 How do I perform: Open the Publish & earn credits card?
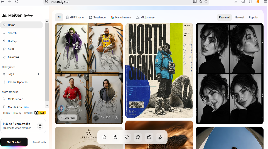(23, 126)
